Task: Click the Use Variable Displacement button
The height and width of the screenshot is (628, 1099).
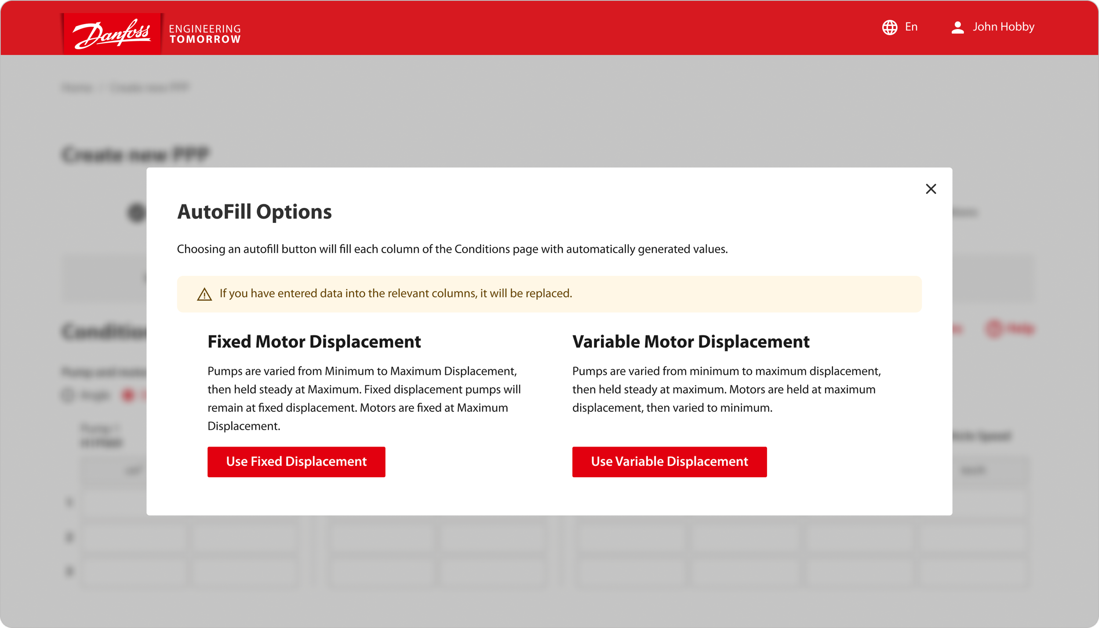Action: click(669, 461)
